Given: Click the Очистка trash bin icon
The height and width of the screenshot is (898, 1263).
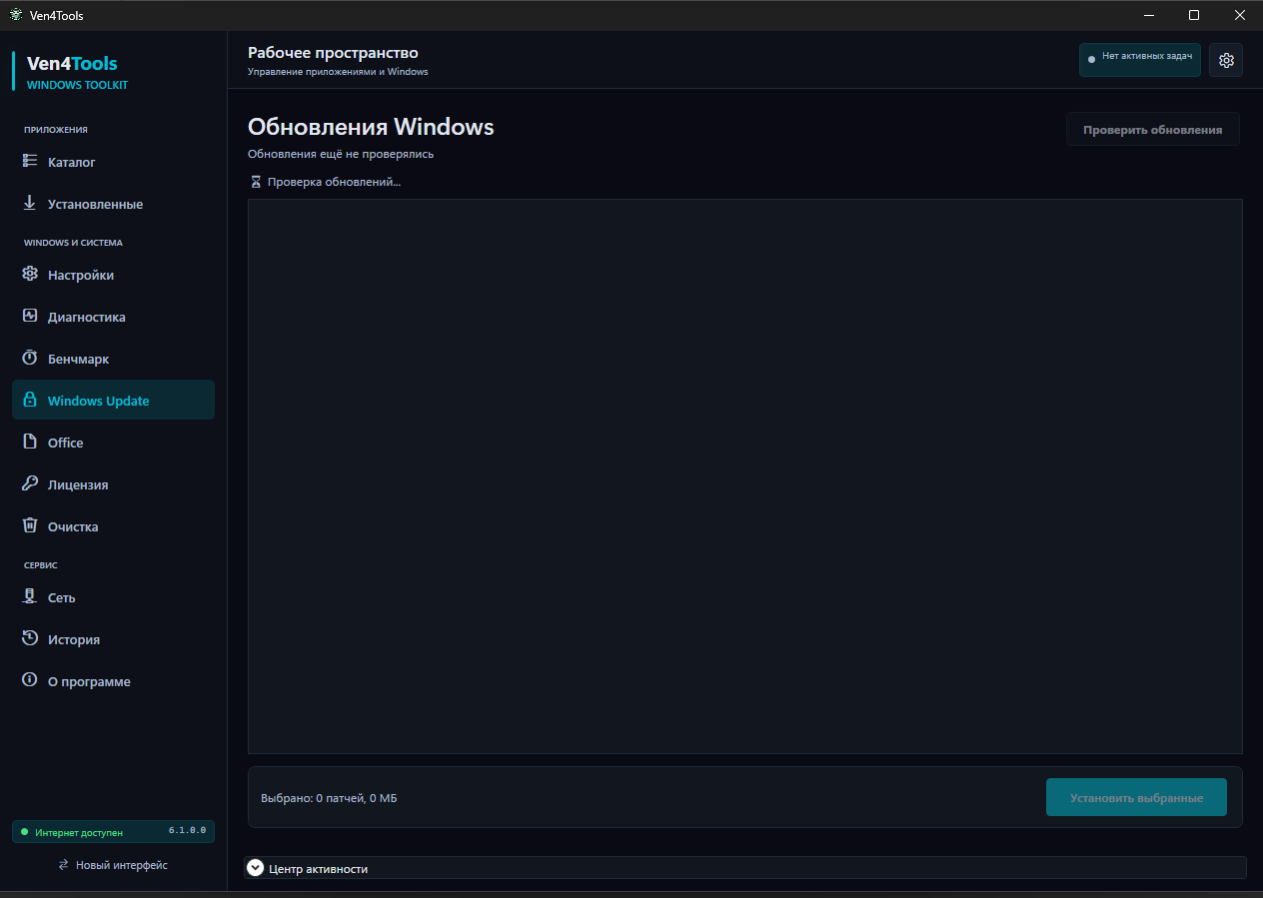Looking at the screenshot, I should click(30, 525).
